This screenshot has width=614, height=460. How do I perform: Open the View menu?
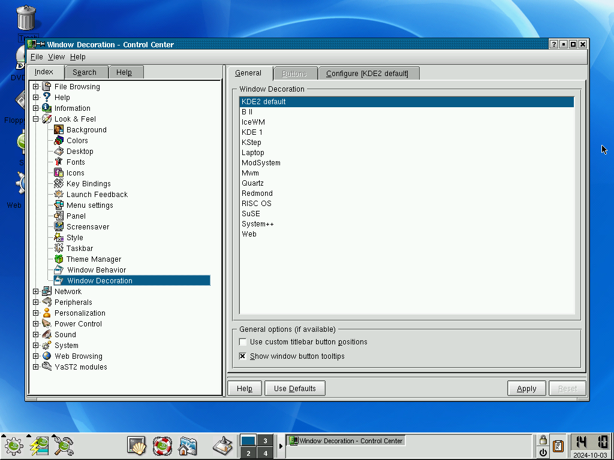(x=56, y=57)
